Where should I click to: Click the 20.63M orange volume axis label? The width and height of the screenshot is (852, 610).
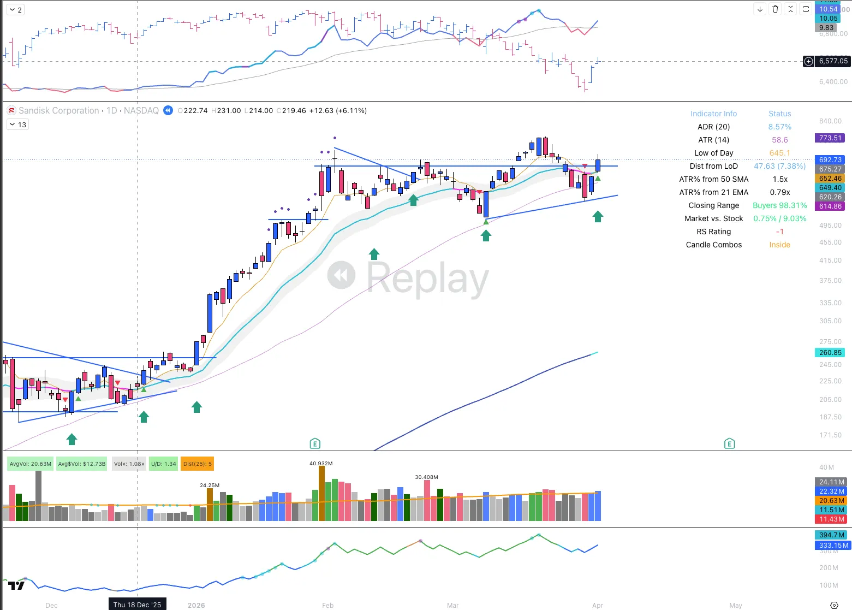click(831, 501)
